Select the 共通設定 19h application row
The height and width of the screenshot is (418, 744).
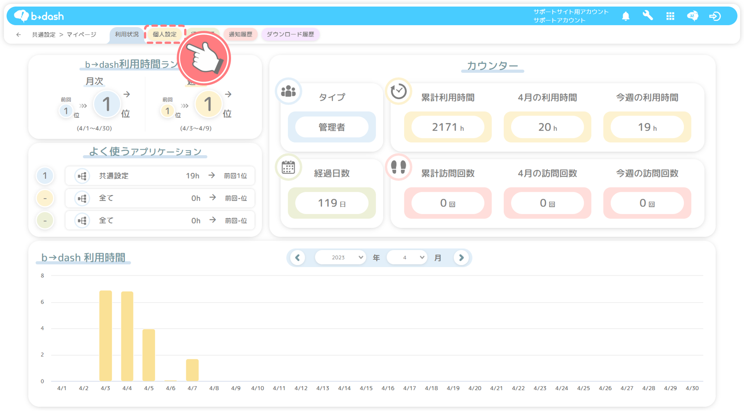160,176
